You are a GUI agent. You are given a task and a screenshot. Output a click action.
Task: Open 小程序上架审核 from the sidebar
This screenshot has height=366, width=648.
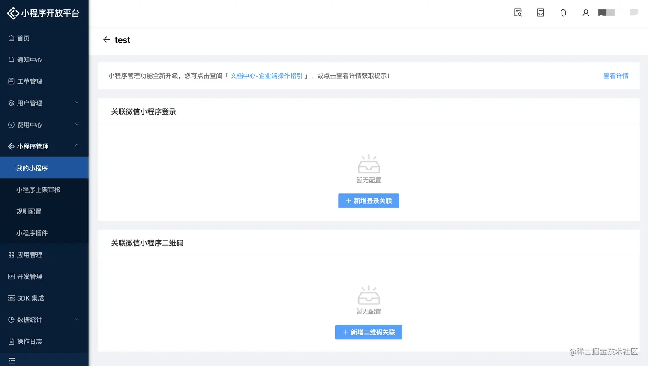[x=38, y=190]
